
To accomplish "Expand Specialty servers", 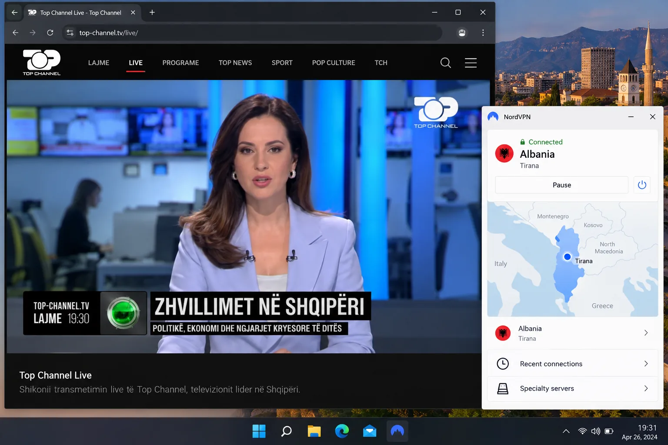I will coord(572,389).
